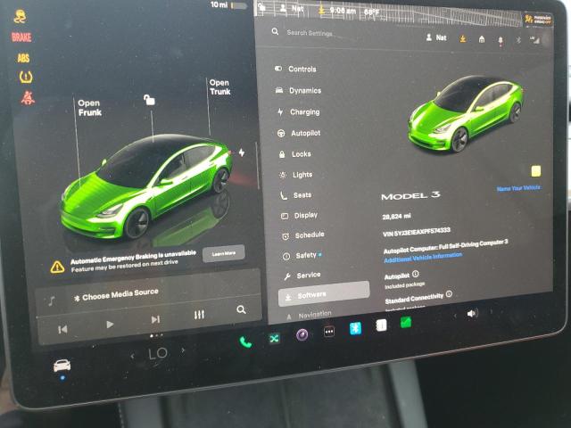Viewport: 571px width, 428px height.
Task: Open the media equalizer icon
Action: [199, 315]
